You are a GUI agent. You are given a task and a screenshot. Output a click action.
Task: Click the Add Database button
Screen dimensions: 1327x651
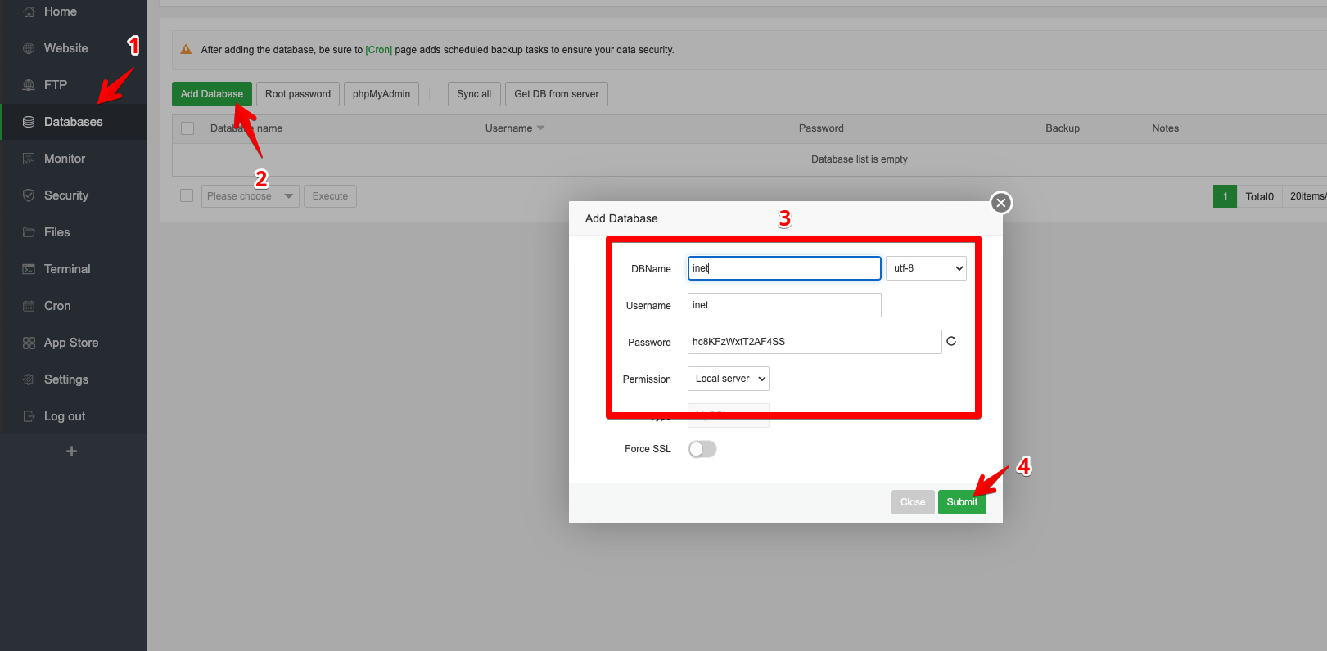pos(212,94)
